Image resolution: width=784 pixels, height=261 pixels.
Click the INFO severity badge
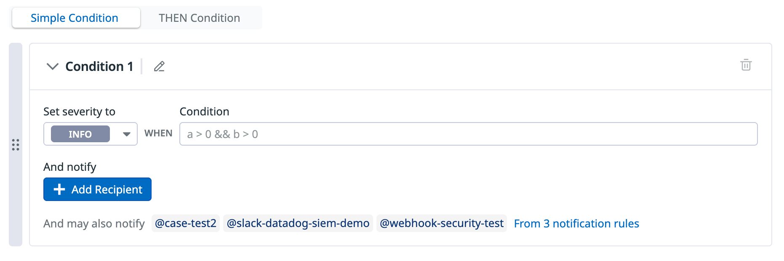click(x=80, y=134)
